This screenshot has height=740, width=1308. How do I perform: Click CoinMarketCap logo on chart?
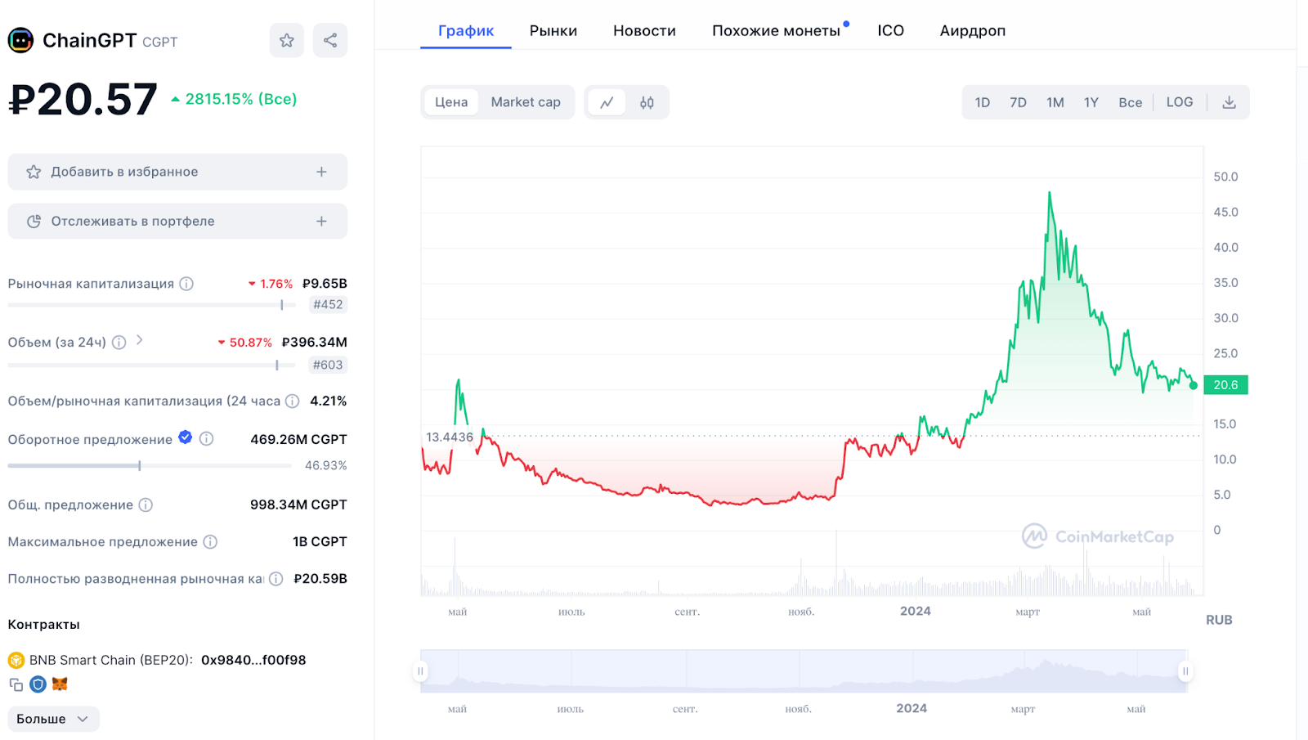pos(1098,536)
